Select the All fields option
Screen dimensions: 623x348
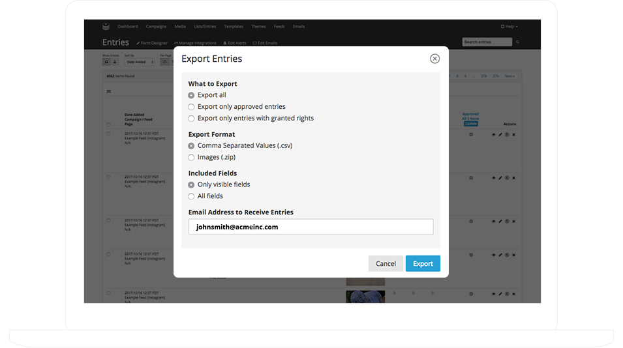(191, 196)
